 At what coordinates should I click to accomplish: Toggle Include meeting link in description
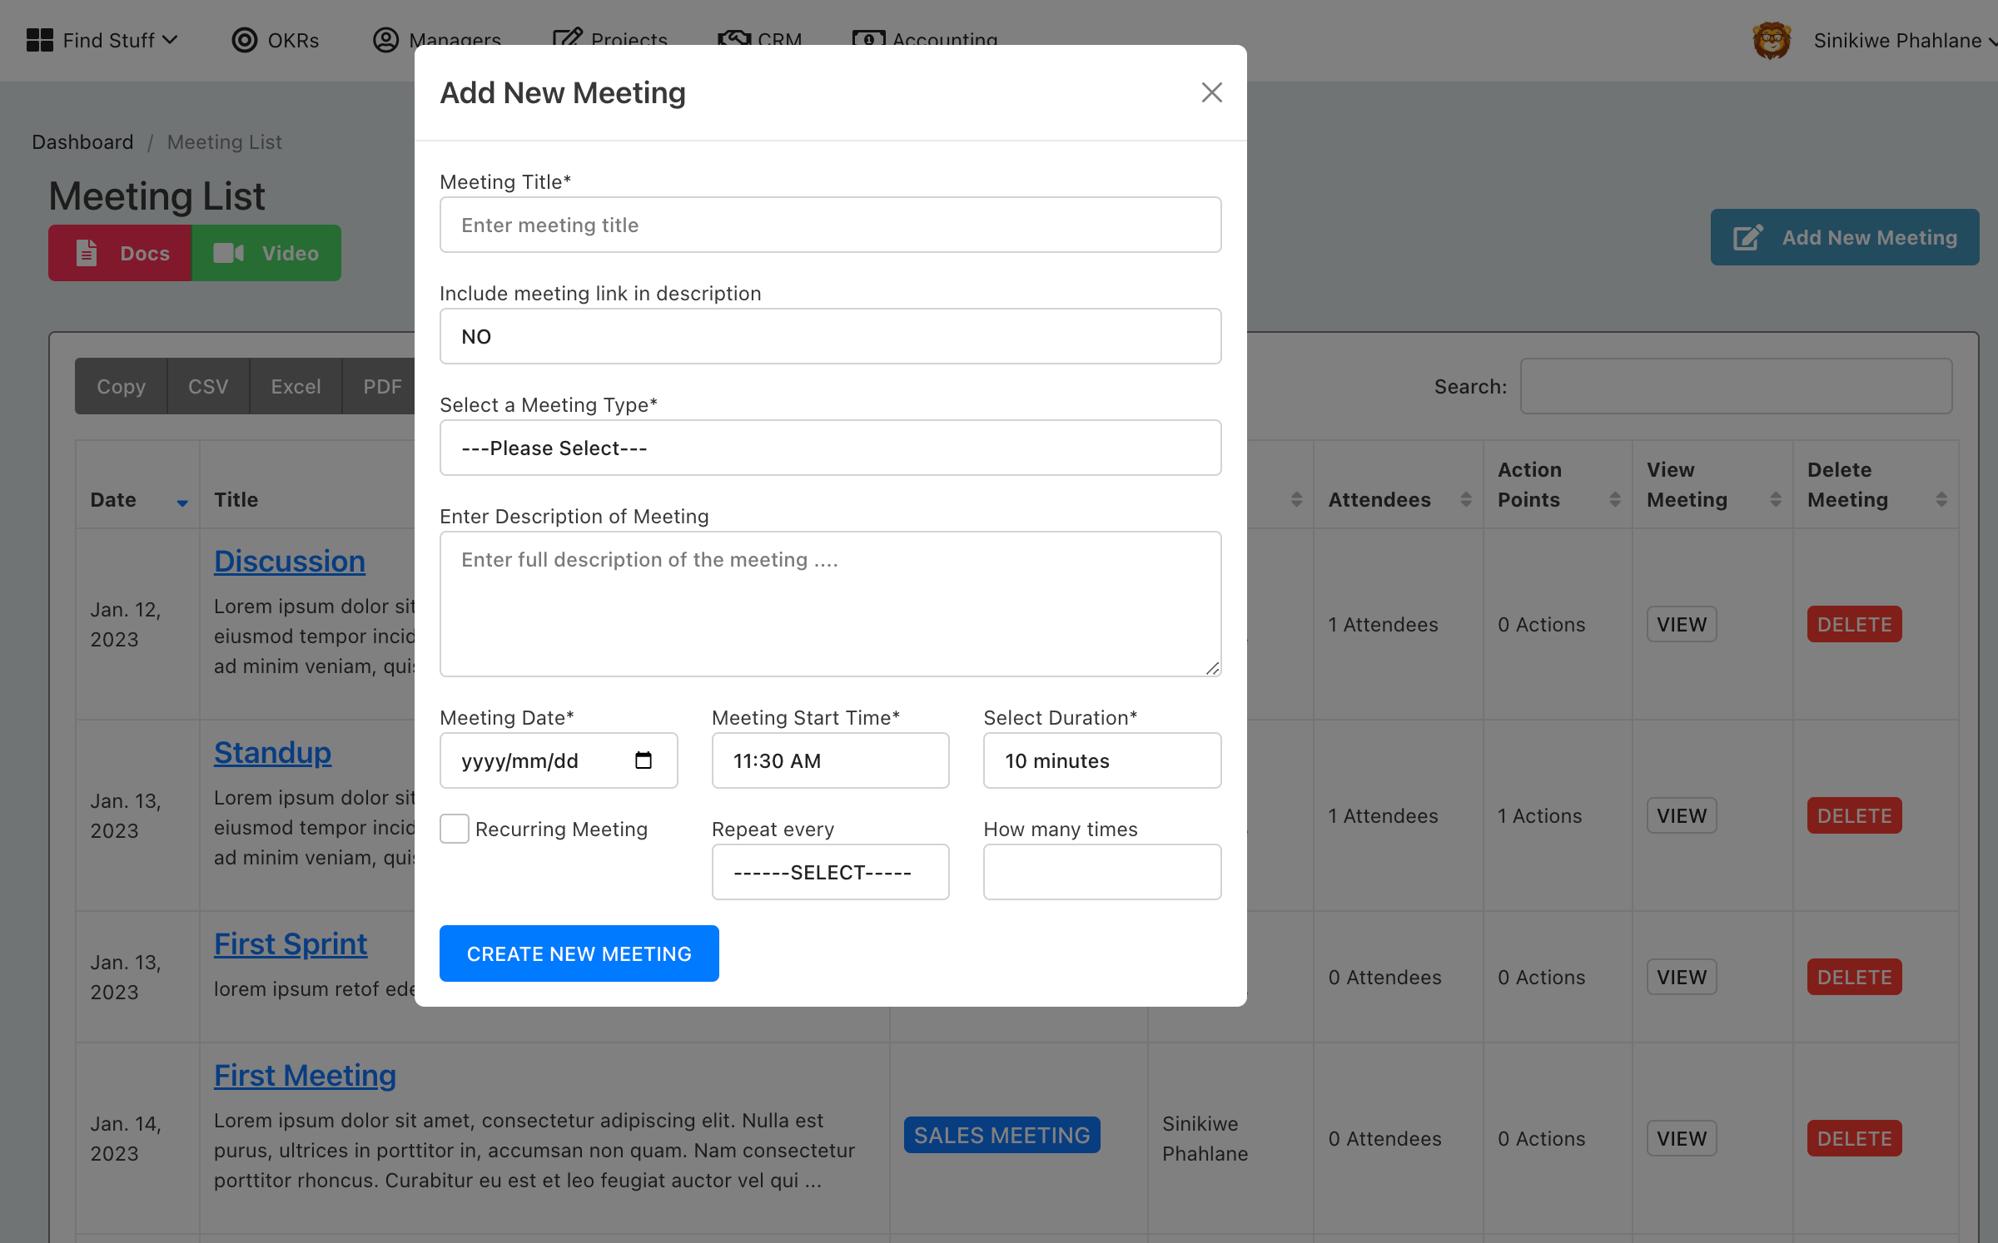(x=831, y=335)
